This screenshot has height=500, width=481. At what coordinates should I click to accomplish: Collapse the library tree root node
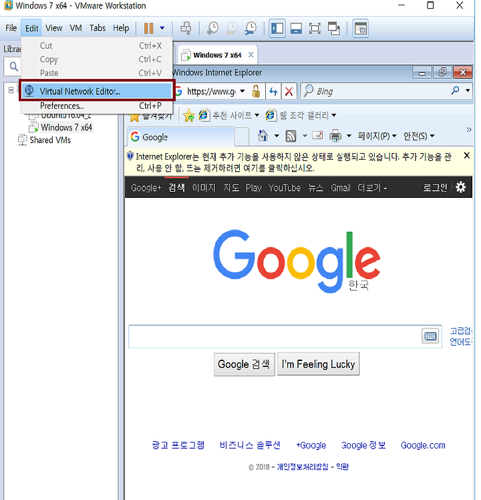tap(11, 90)
